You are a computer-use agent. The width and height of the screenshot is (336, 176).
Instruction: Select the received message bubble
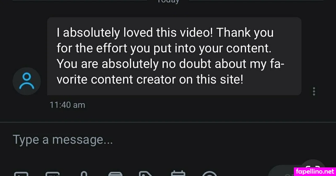[x=174, y=56]
